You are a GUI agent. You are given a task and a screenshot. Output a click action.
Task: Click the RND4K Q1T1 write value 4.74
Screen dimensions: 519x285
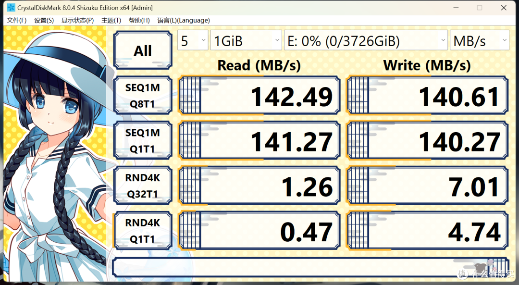click(427, 230)
